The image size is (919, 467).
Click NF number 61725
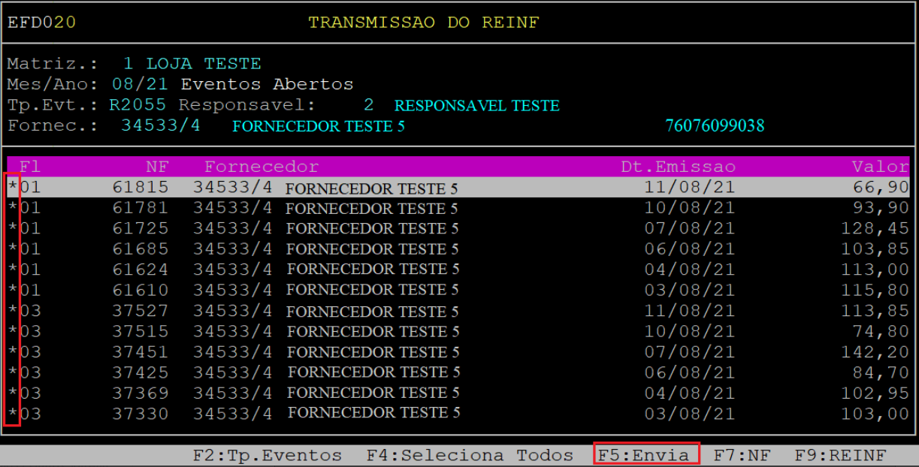141,228
